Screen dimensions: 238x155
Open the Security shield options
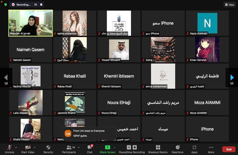click(48, 149)
